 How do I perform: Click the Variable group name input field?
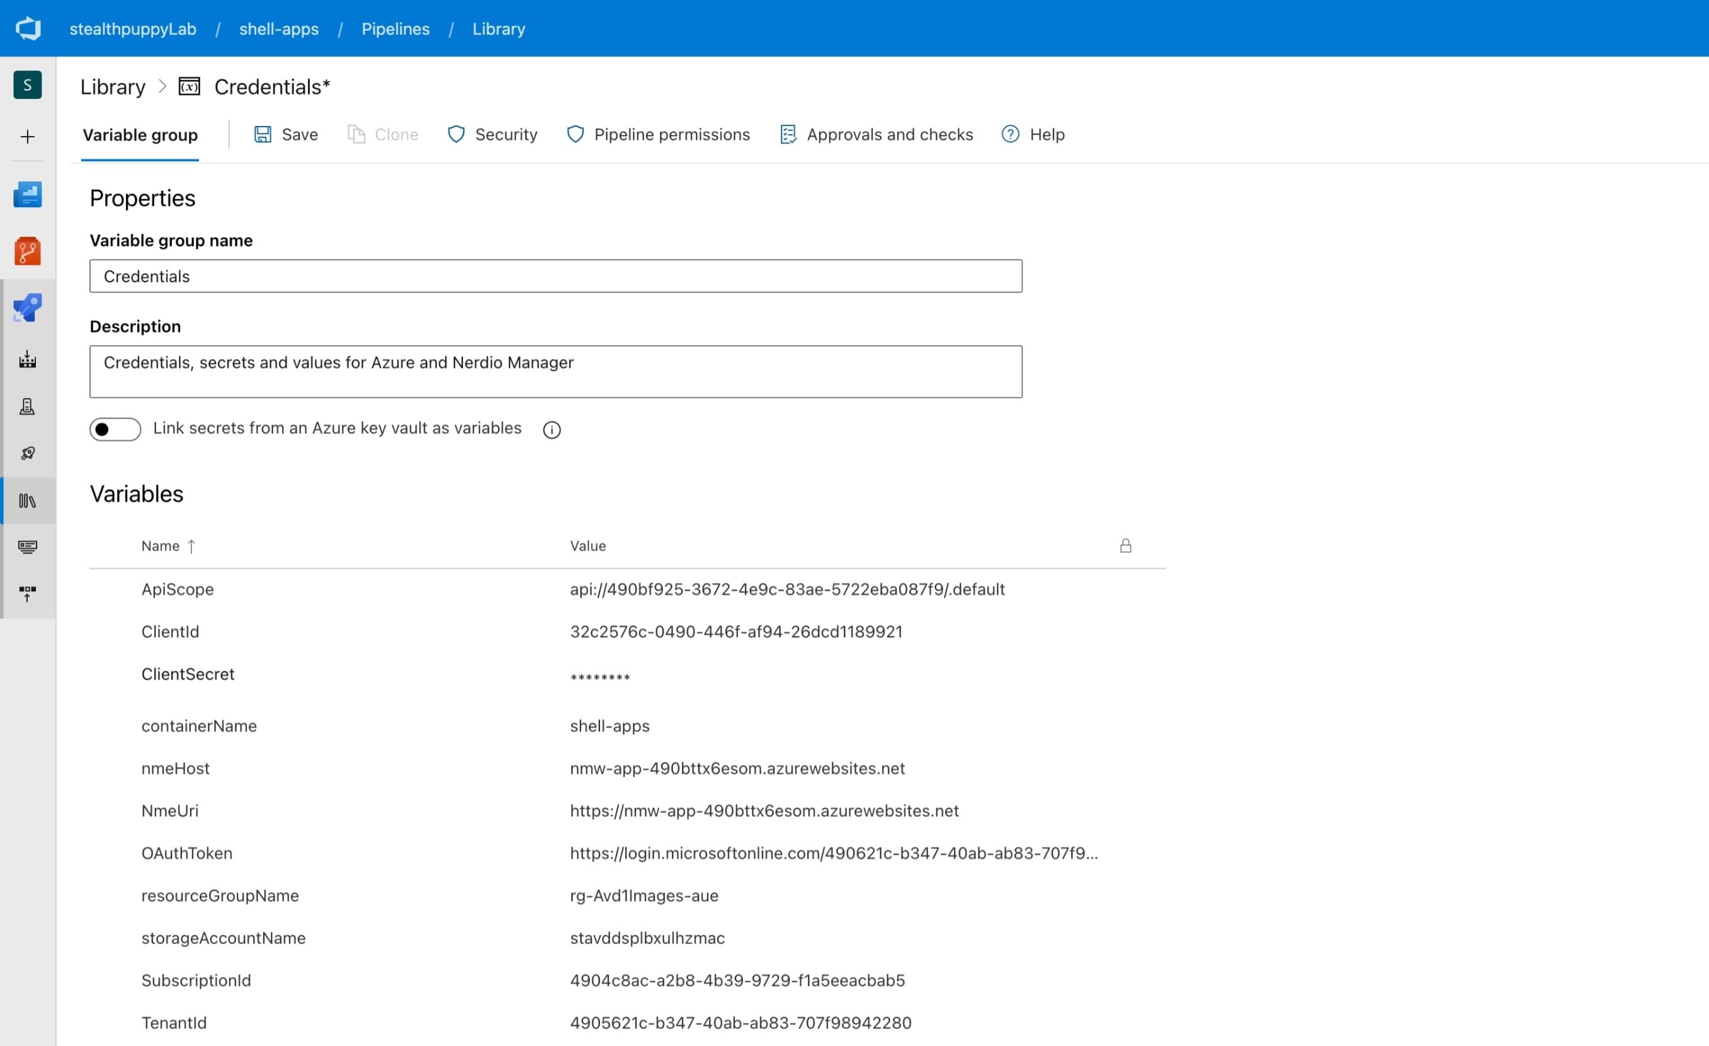tap(555, 276)
